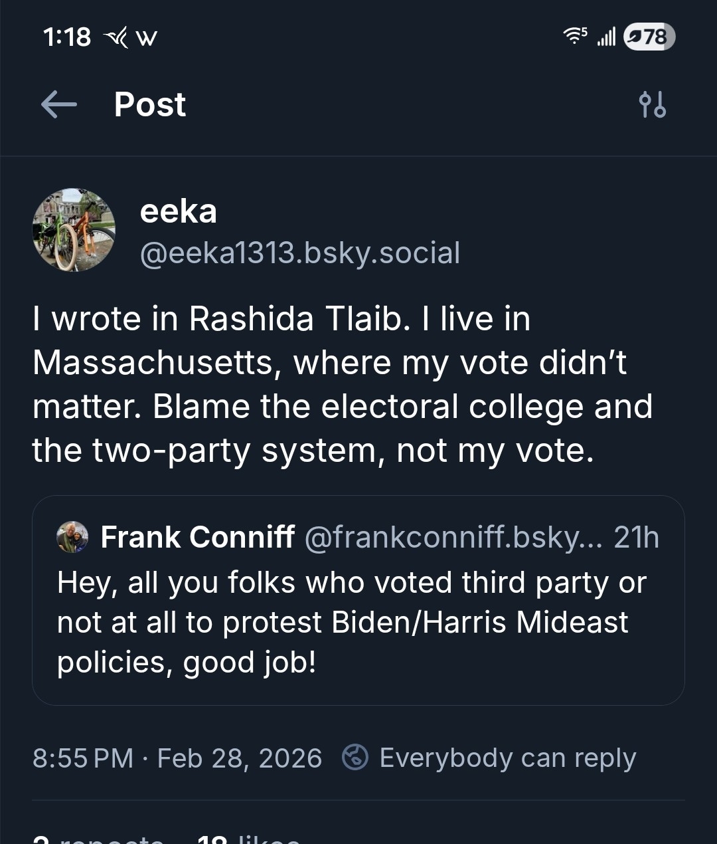This screenshot has width=717, height=844.
Task: Tap the W notification icon
Action: pyautogui.click(x=146, y=38)
